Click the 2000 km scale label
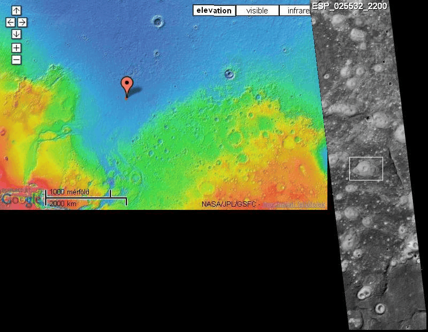428x332 pixels. [63, 203]
